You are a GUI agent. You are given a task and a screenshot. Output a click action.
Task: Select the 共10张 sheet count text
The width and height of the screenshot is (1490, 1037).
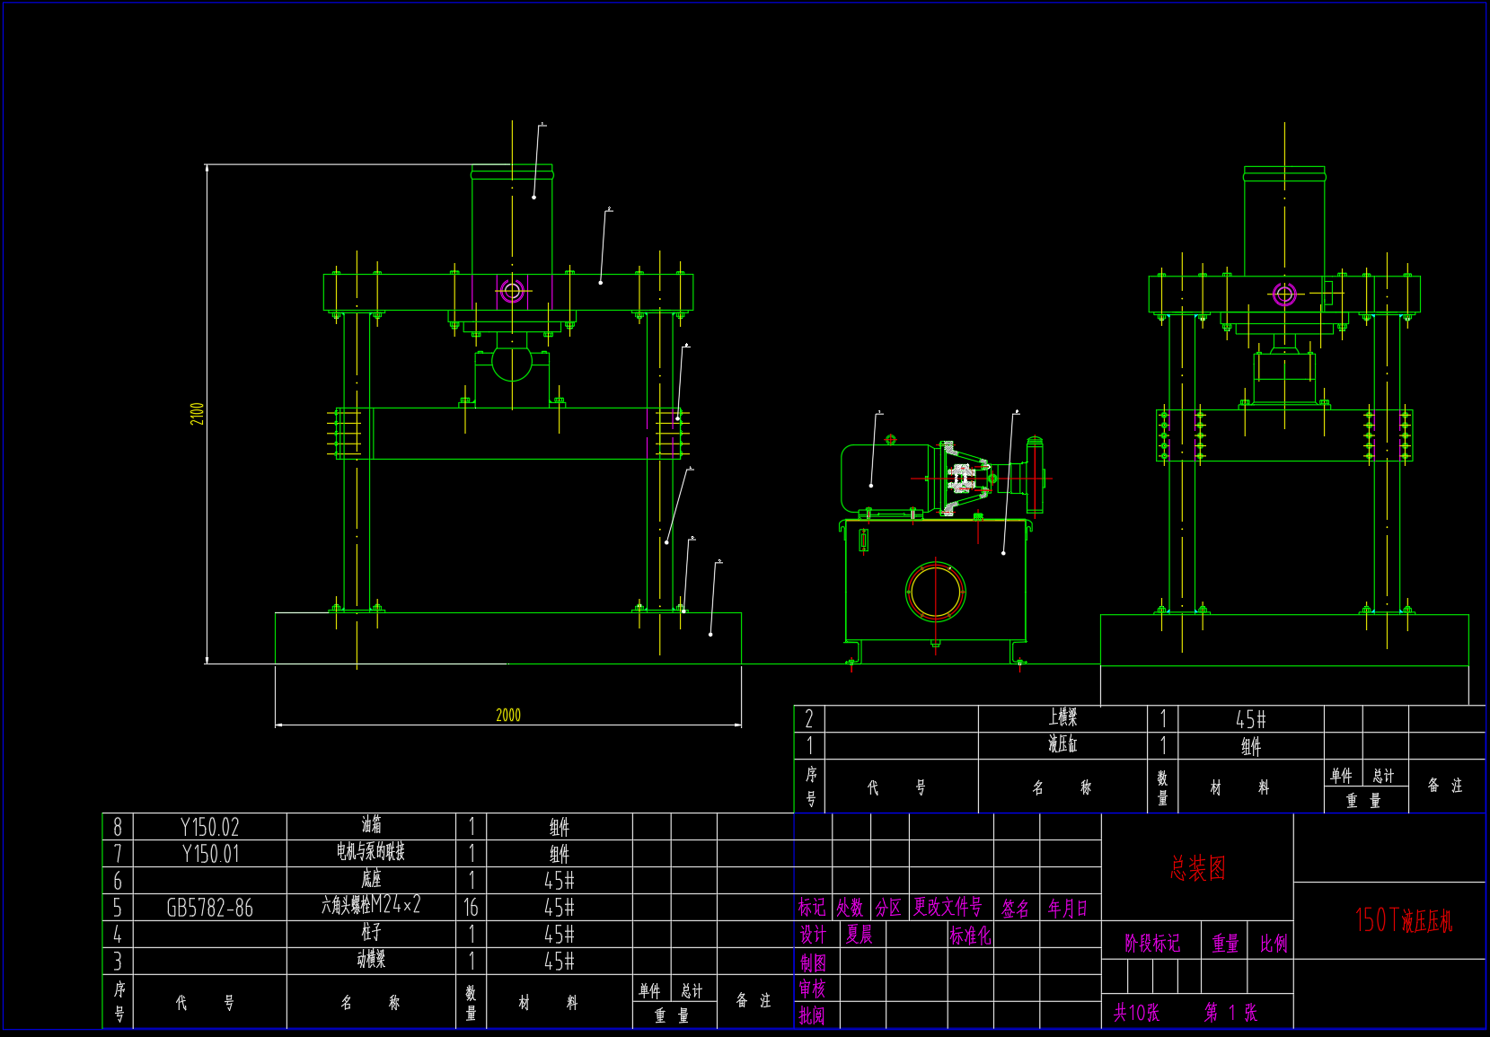click(x=1137, y=1013)
